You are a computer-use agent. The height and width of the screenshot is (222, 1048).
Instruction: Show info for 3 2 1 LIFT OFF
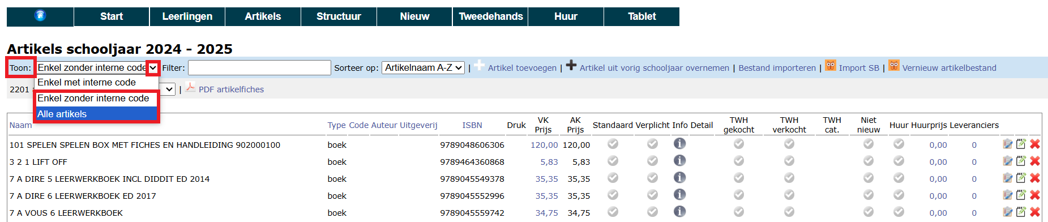(x=679, y=161)
